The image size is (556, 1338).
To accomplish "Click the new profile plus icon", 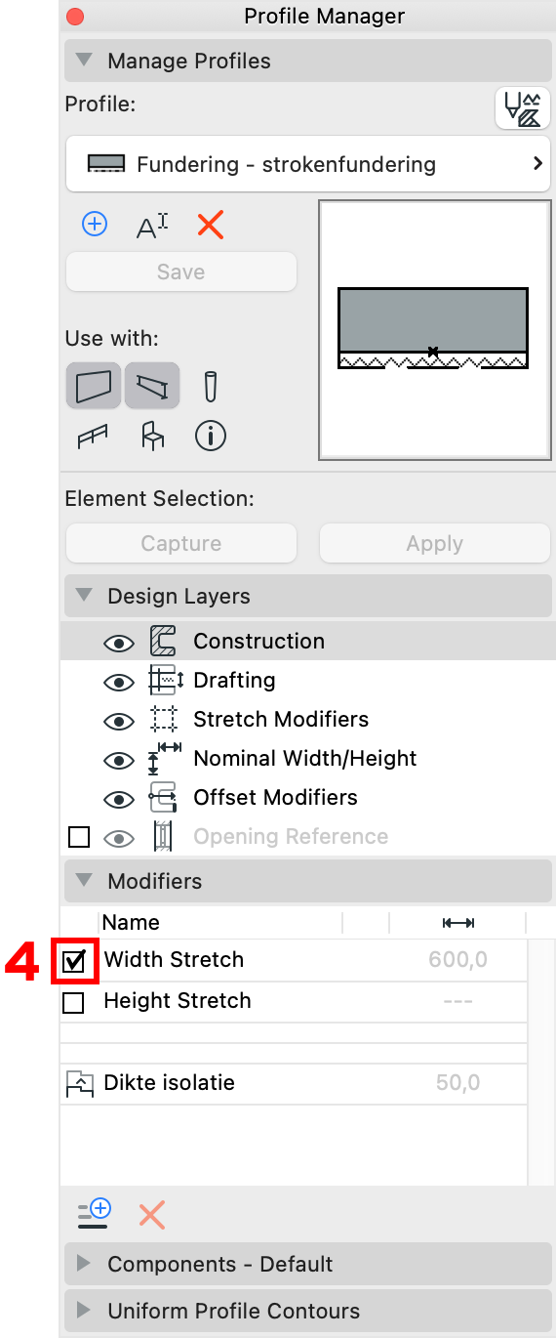I will click(x=94, y=225).
